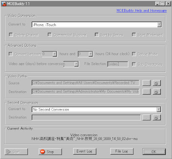Open the No Second Conversion dropdown
The image size is (172, 159).
coord(159,109)
